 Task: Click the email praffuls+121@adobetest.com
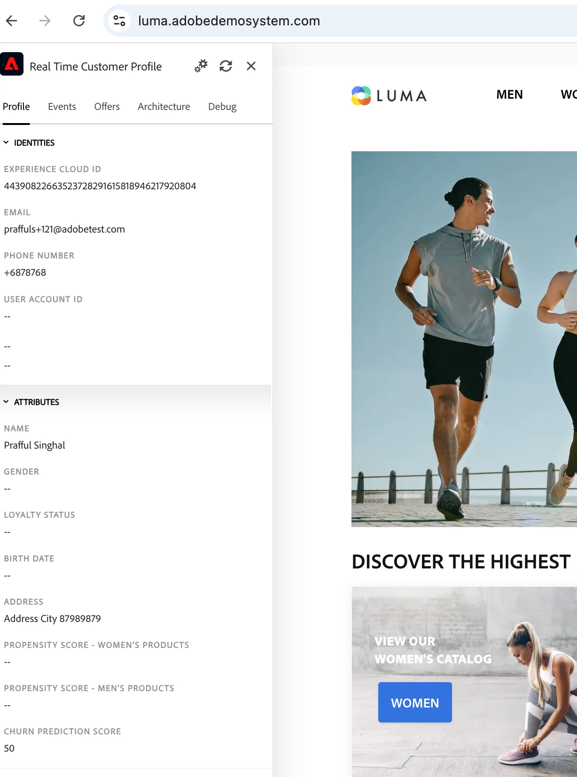pos(64,229)
